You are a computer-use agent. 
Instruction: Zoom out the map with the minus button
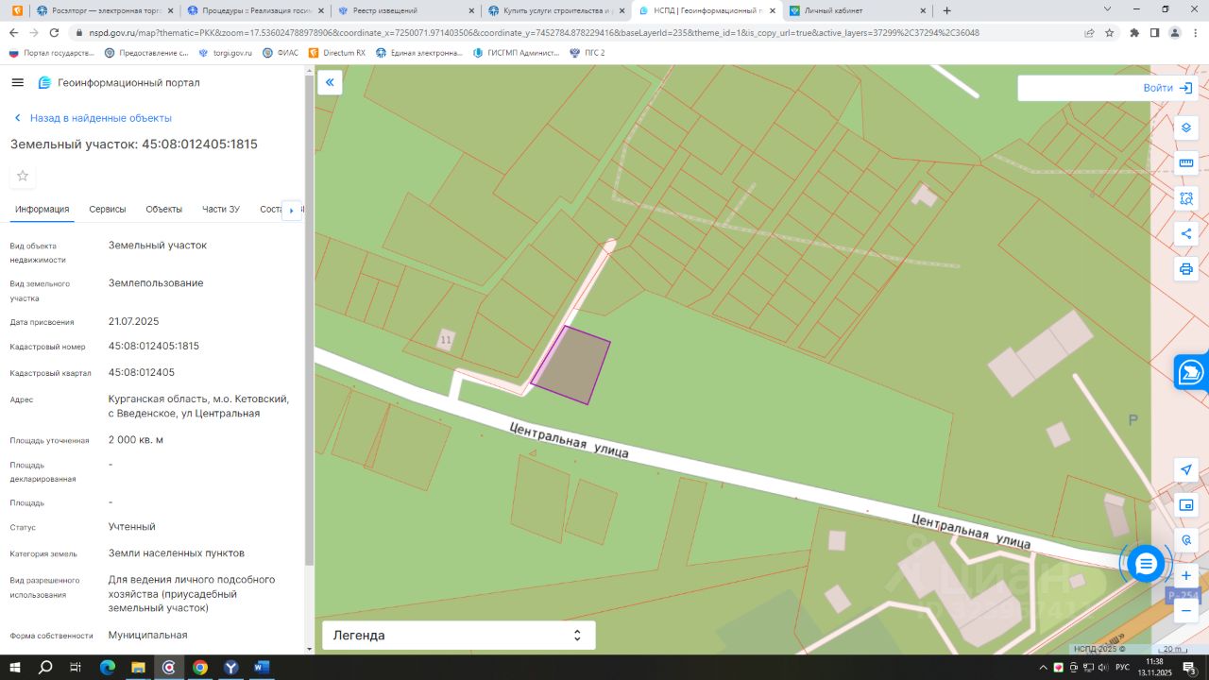[x=1186, y=610]
